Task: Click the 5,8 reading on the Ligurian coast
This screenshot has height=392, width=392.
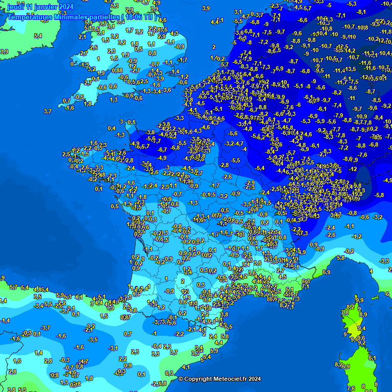Action: pyautogui.click(x=341, y=258)
